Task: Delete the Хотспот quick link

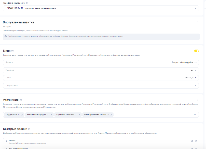Action: pyautogui.click(x=196, y=141)
